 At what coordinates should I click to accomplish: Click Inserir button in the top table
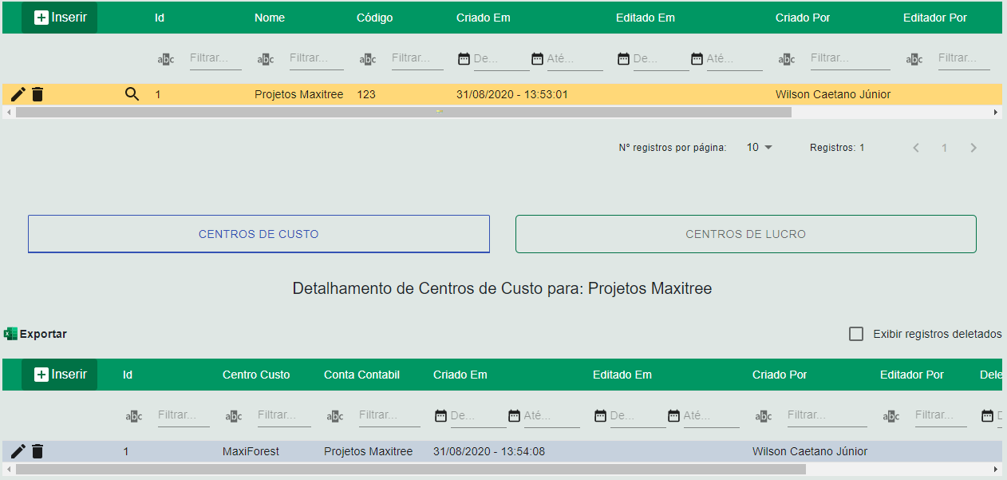click(x=60, y=18)
